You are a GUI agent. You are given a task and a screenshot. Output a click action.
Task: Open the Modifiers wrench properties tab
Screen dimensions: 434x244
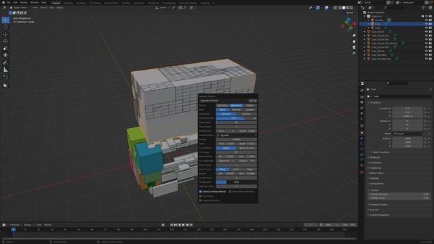coord(361,138)
